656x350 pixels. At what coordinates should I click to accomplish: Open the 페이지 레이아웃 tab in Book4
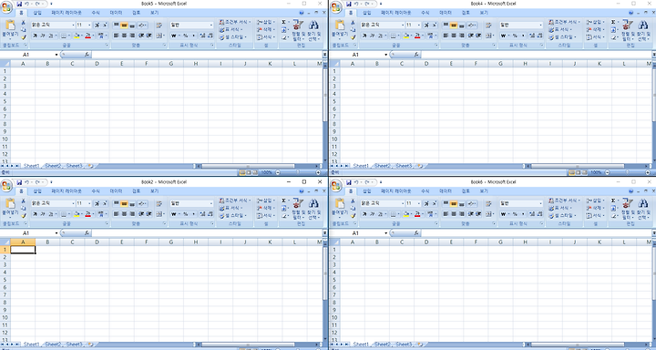pos(396,13)
